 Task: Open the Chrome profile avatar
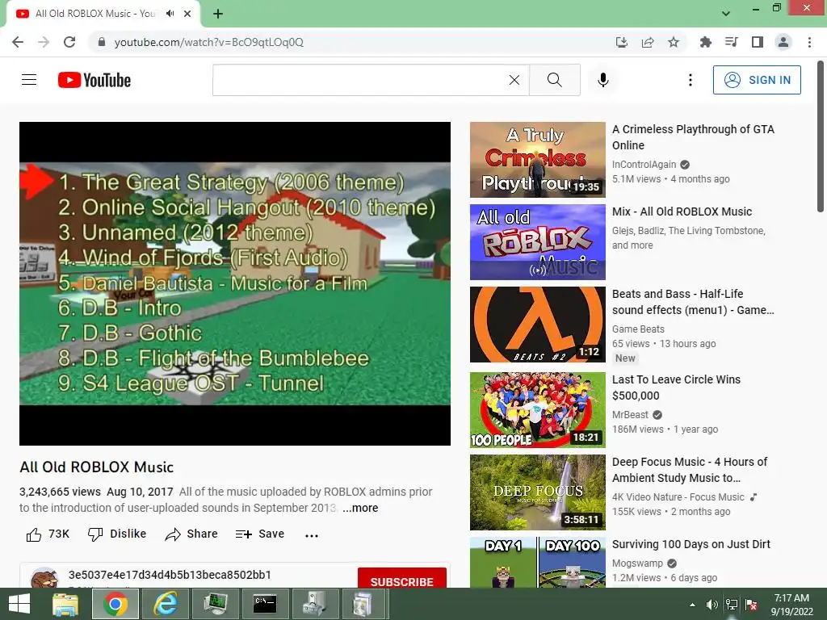[x=783, y=42]
